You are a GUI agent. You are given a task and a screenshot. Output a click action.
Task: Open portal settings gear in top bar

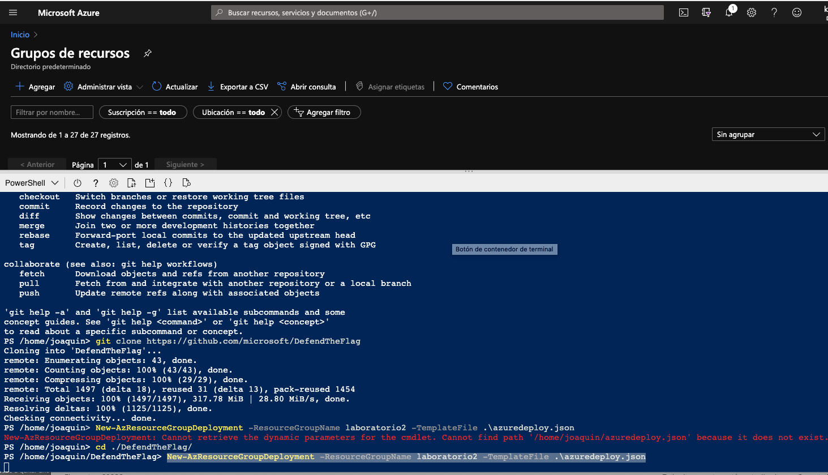[752, 12]
